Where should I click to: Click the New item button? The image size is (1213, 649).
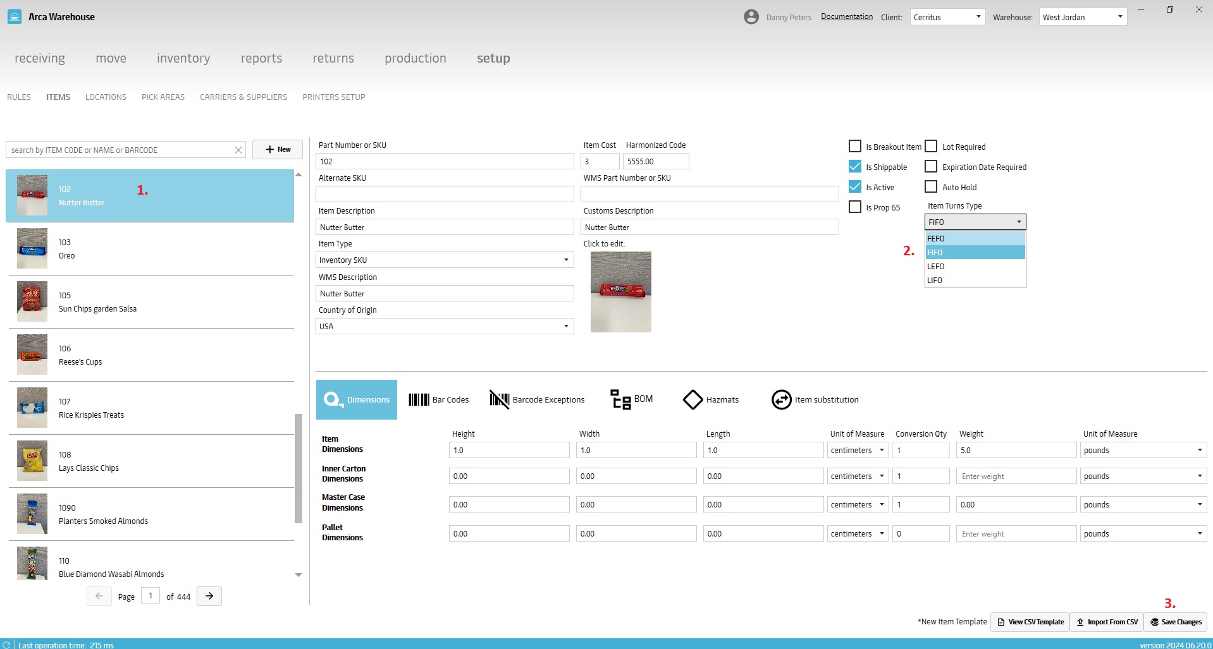[278, 149]
